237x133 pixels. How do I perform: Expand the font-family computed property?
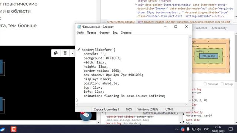click(x=184, y=114)
